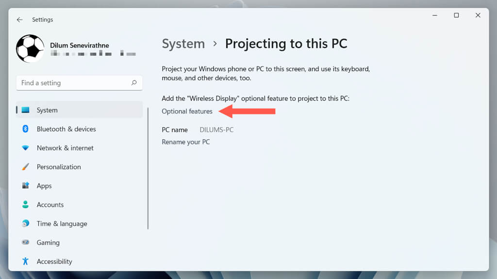Click System in the breadcrumb
This screenshot has width=497, height=279.
pyautogui.click(x=183, y=44)
